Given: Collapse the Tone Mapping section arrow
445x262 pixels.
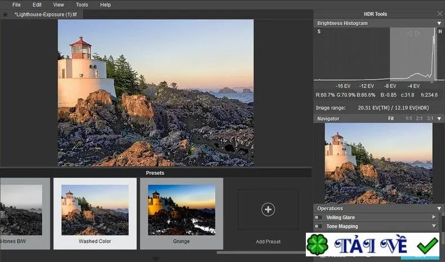Looking at the screenshot, I should [434, 226].
